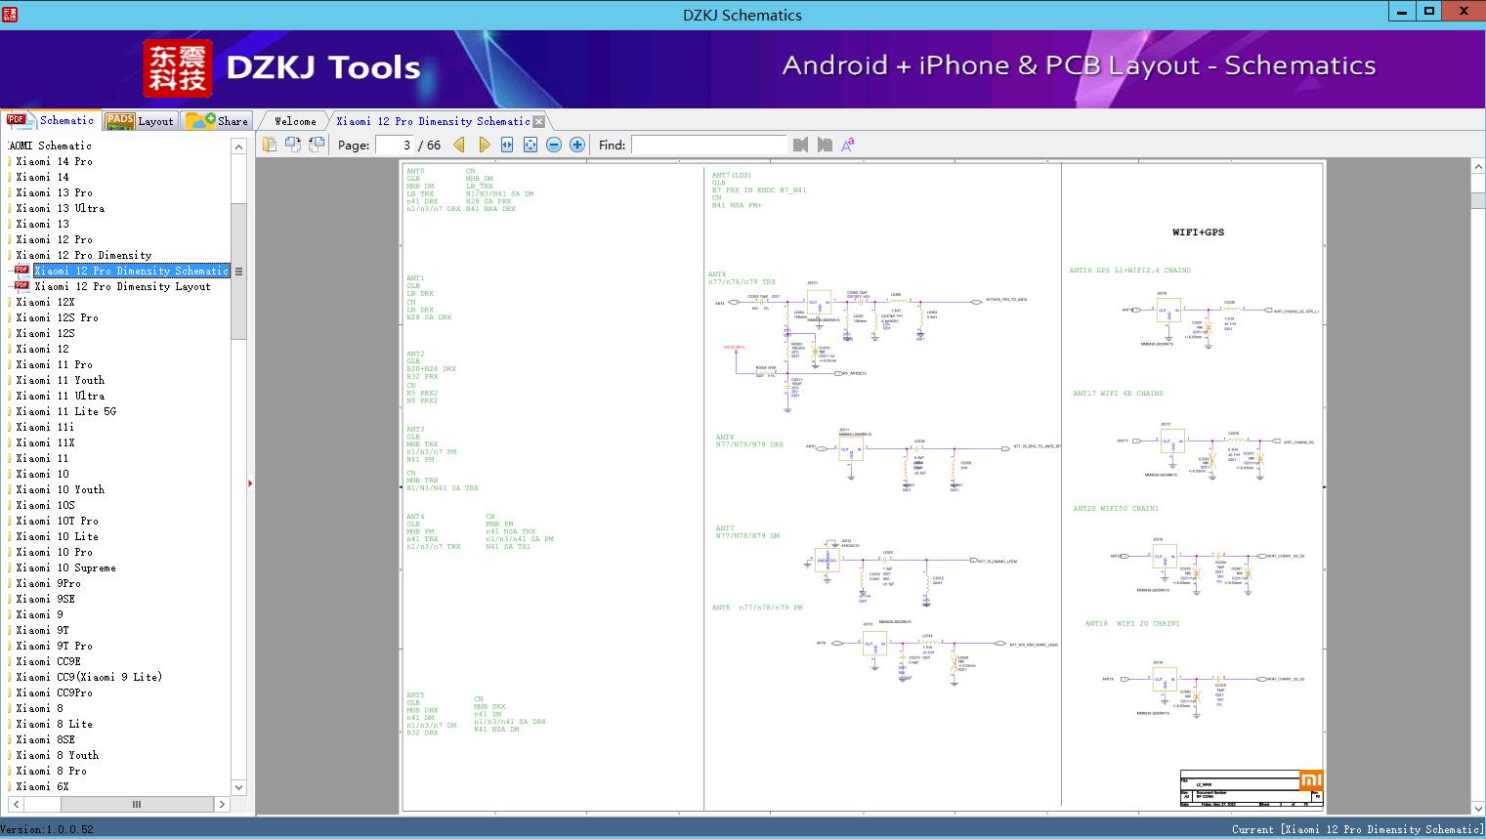
Task: Close the Xiaomi 12 Pro Dimensity Schematic tab
Action: (x=538, y=121)
